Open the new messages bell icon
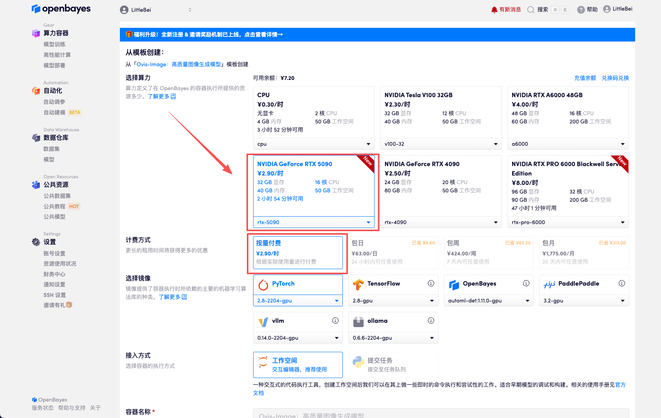Viewport: 661px width, 418px height. (x=494, y=10)
